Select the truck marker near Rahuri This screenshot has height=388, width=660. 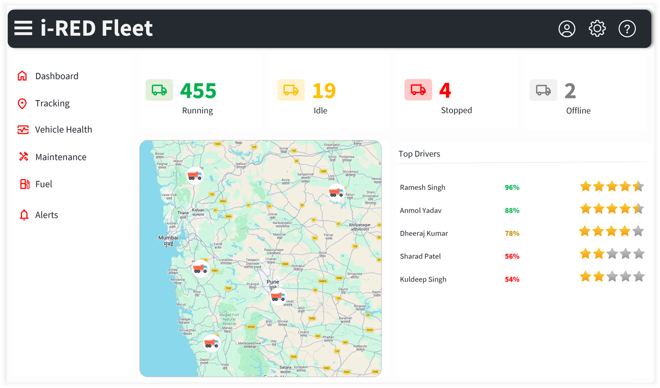[336, 193]
